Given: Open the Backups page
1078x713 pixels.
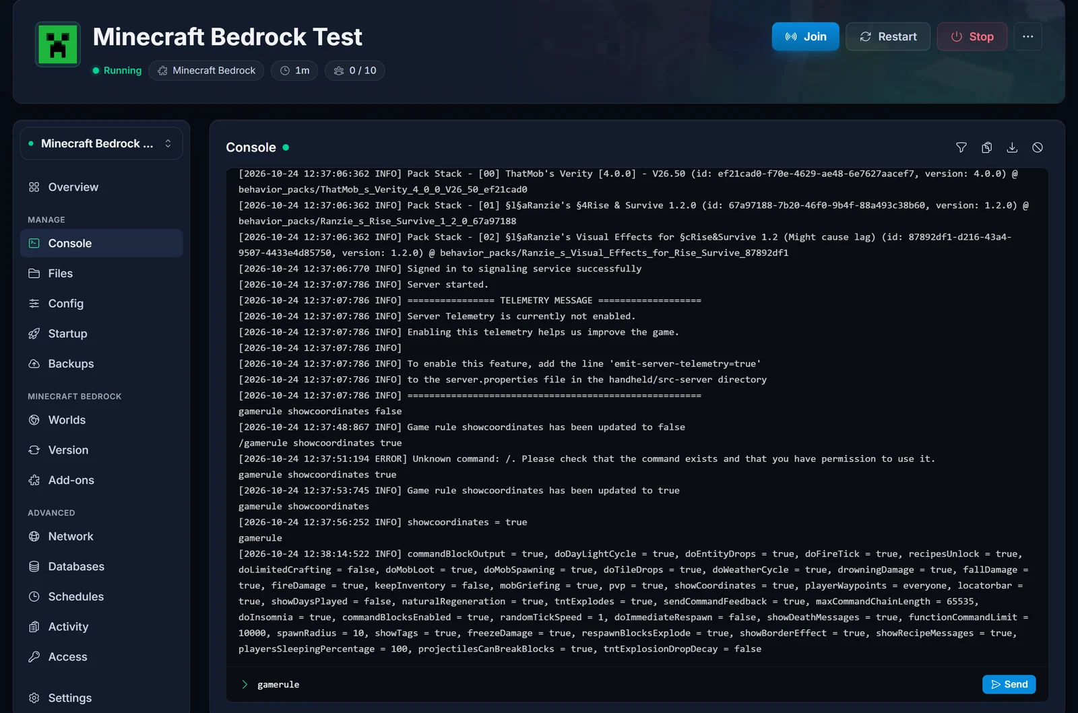Looking at the screenshot, I should pyautogui.click(x=101, y=364).
